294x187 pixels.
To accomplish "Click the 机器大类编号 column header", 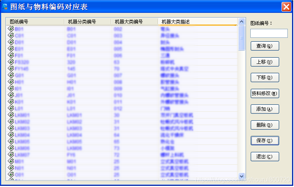I will [134, 22].
